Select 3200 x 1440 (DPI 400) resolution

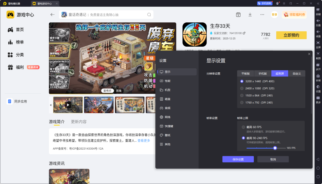(x=257, y=81)
